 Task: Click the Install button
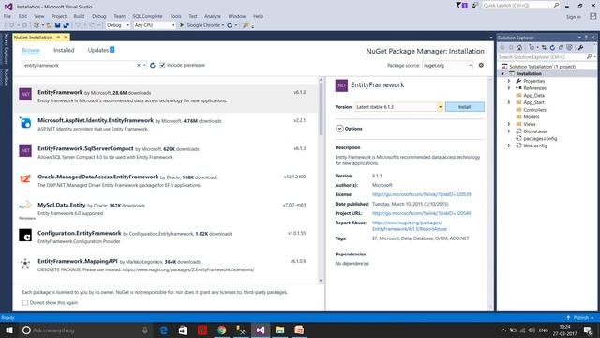[x=465, y=107]
